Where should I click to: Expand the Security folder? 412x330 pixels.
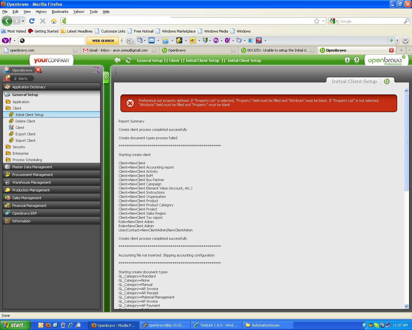(19, 147)
